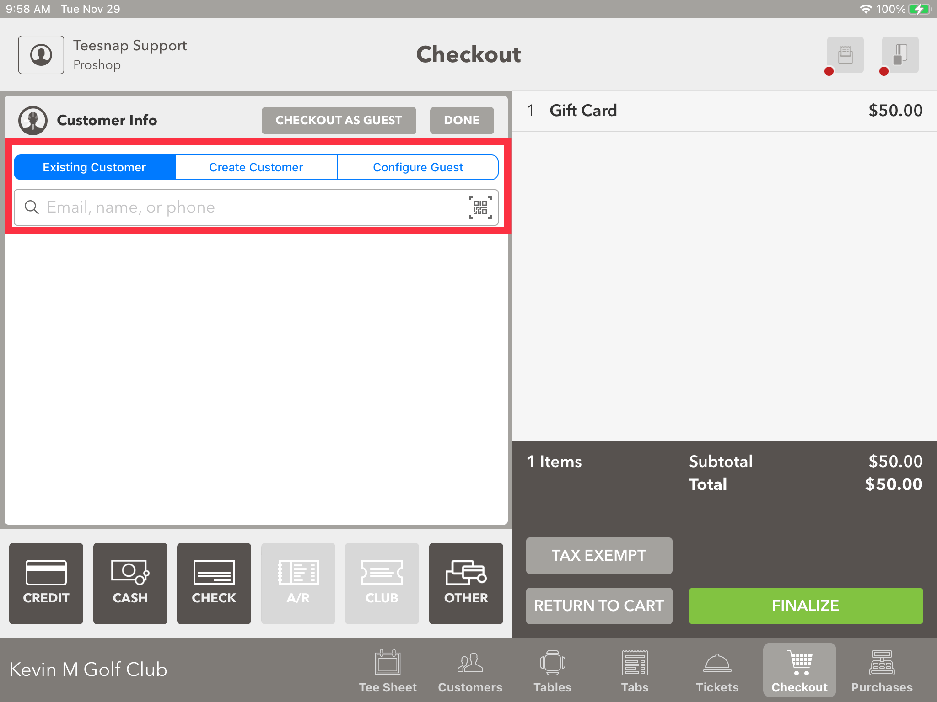Choose CASH payment method
Screen dimensions: 937x702
130,583
